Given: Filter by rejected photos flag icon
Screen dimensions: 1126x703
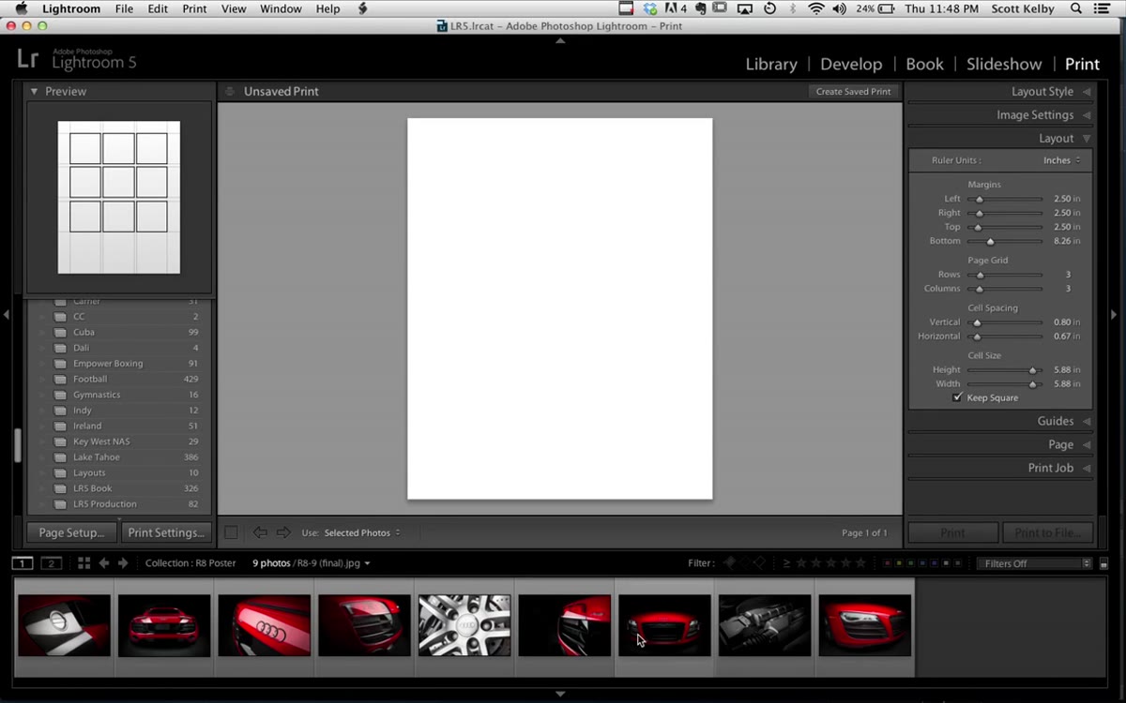Looking at the screenshot, I should pyautogui.click(x=759, y=563).
